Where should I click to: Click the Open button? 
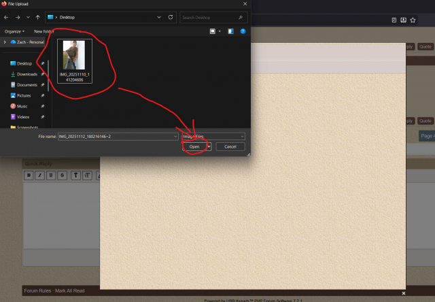coord(194,146)
